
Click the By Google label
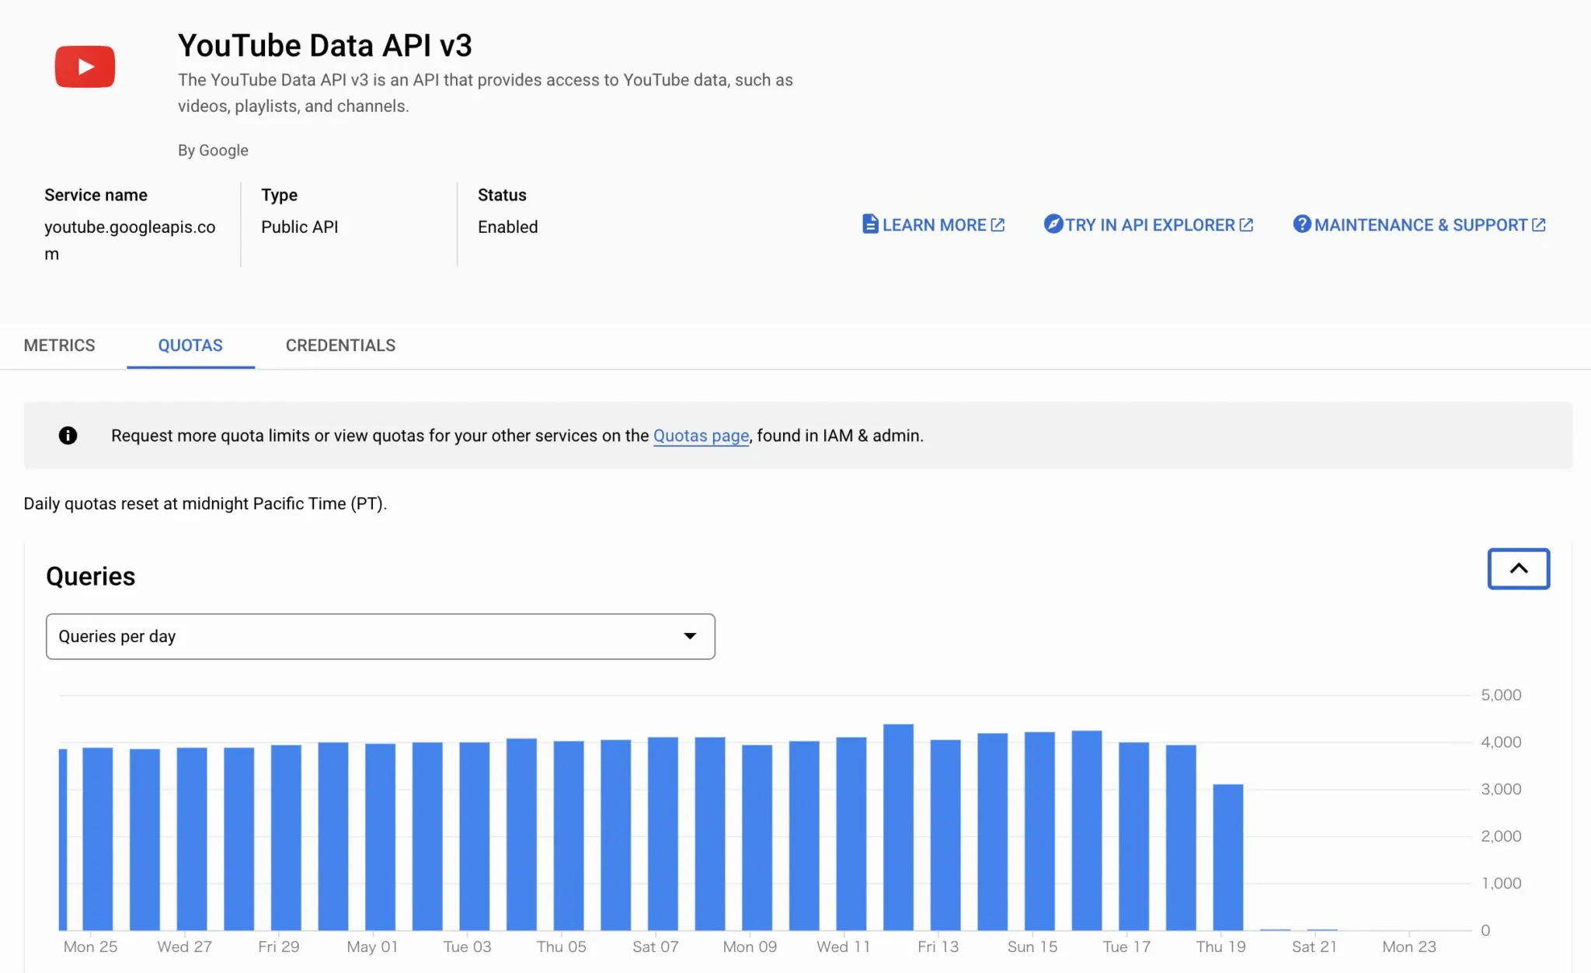(213, 151)
